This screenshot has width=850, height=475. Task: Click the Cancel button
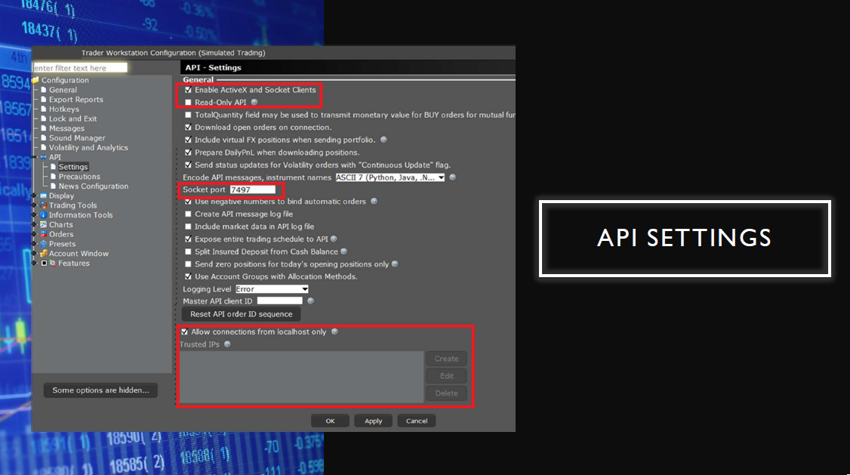pos(417,421)
